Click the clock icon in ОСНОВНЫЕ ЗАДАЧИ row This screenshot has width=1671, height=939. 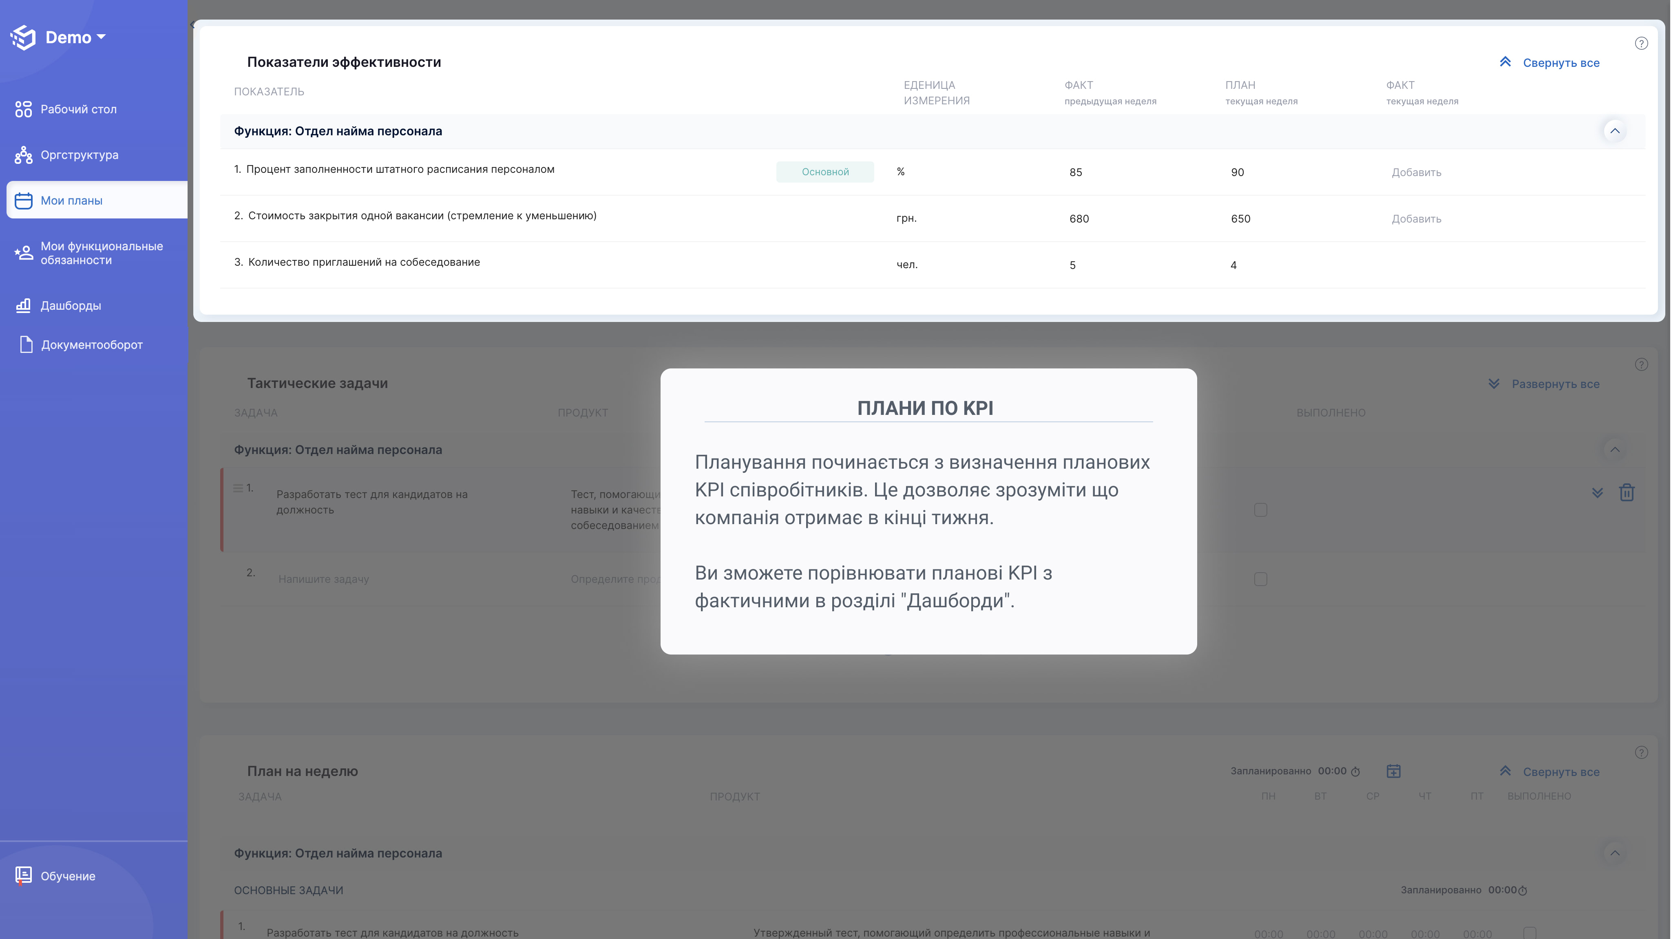tap(1523, 891)
